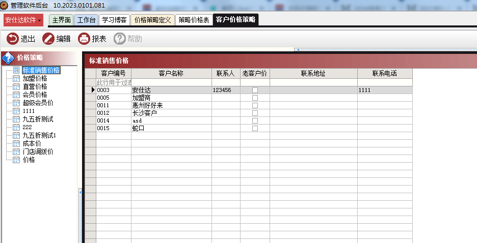Click the 联系电话 filter row field

click(x=385, y=82)
